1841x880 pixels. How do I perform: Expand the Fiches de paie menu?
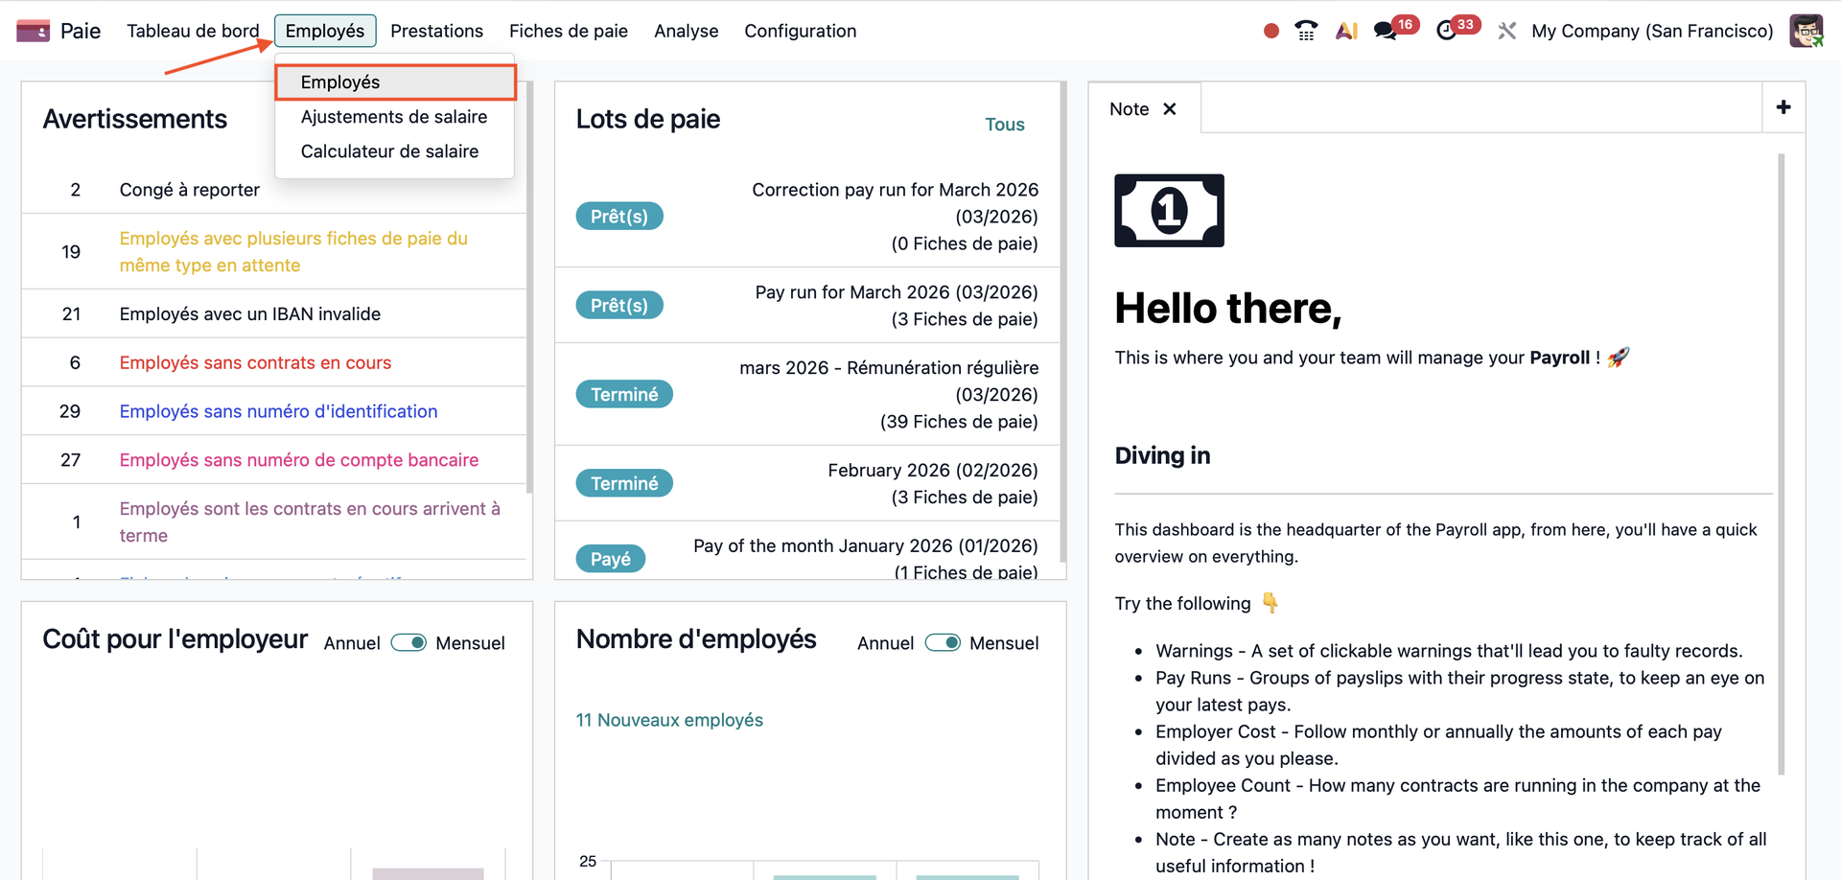click(568, 31)
